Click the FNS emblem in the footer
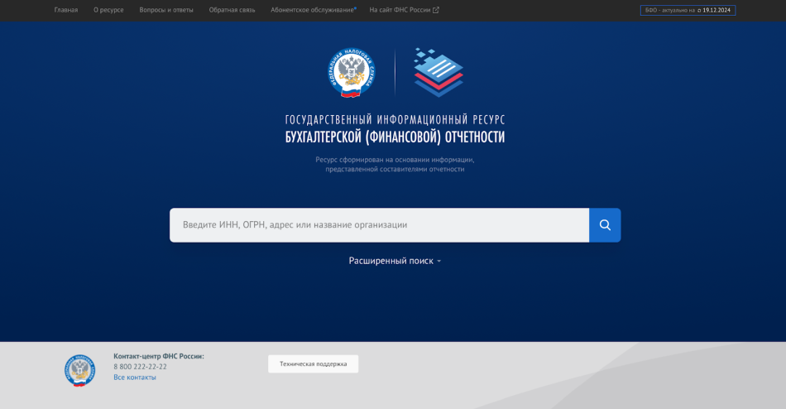The height and width of the screenshot is (409, 786). (80, 370)
